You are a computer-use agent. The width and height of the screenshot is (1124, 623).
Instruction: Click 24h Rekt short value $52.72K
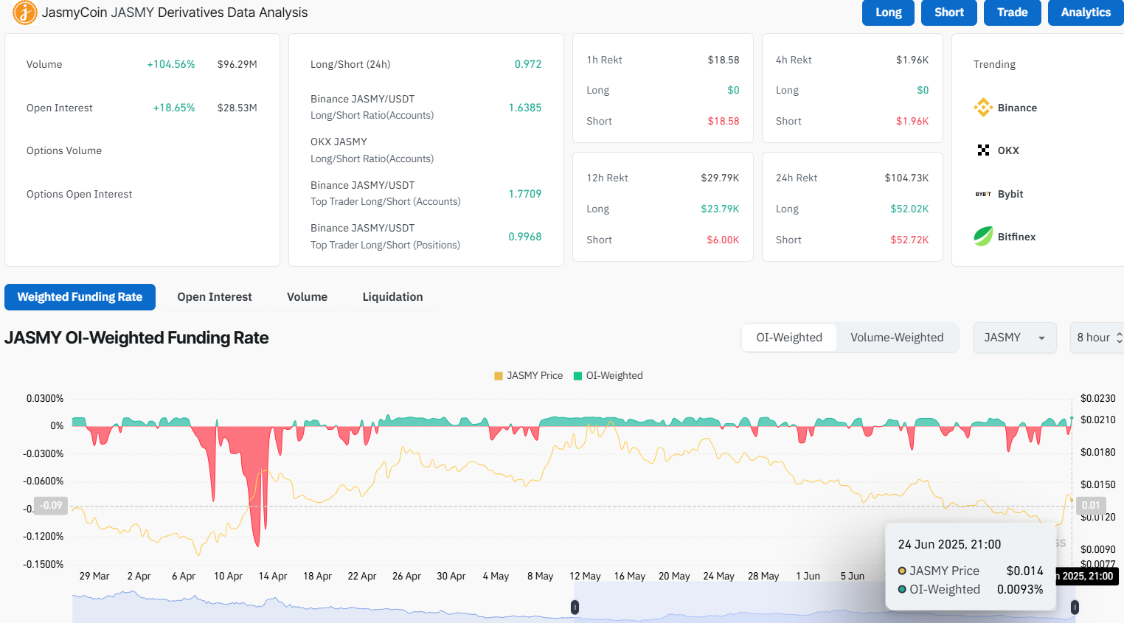click(x=909, y=240)
